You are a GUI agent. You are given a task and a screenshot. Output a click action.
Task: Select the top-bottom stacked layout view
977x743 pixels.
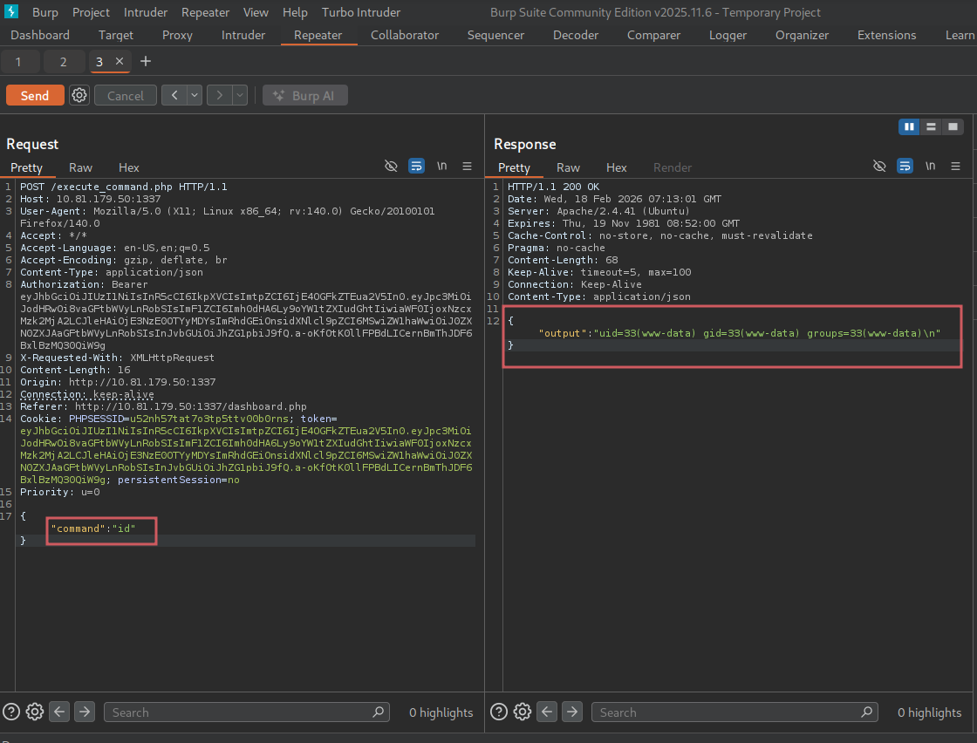931,127
